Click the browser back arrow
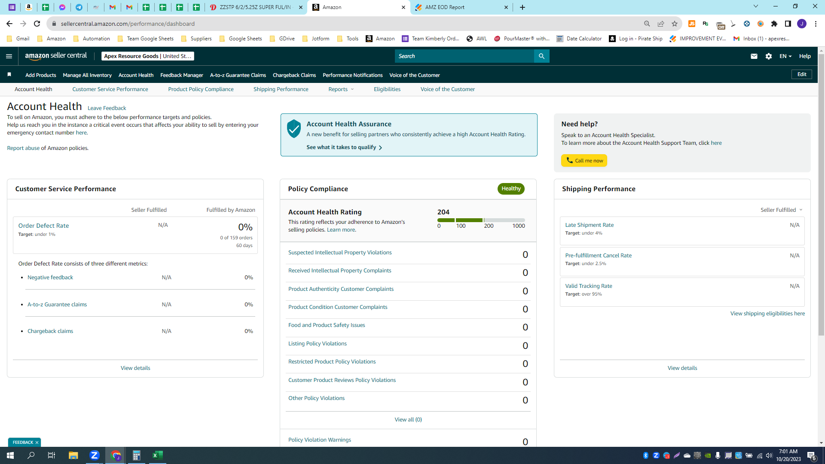Image resolution: width=825 pixels, height=464 pixels. [9, 24]
